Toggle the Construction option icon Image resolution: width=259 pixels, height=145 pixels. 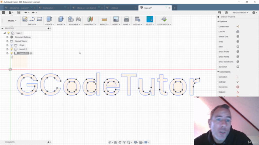point(238,27)
